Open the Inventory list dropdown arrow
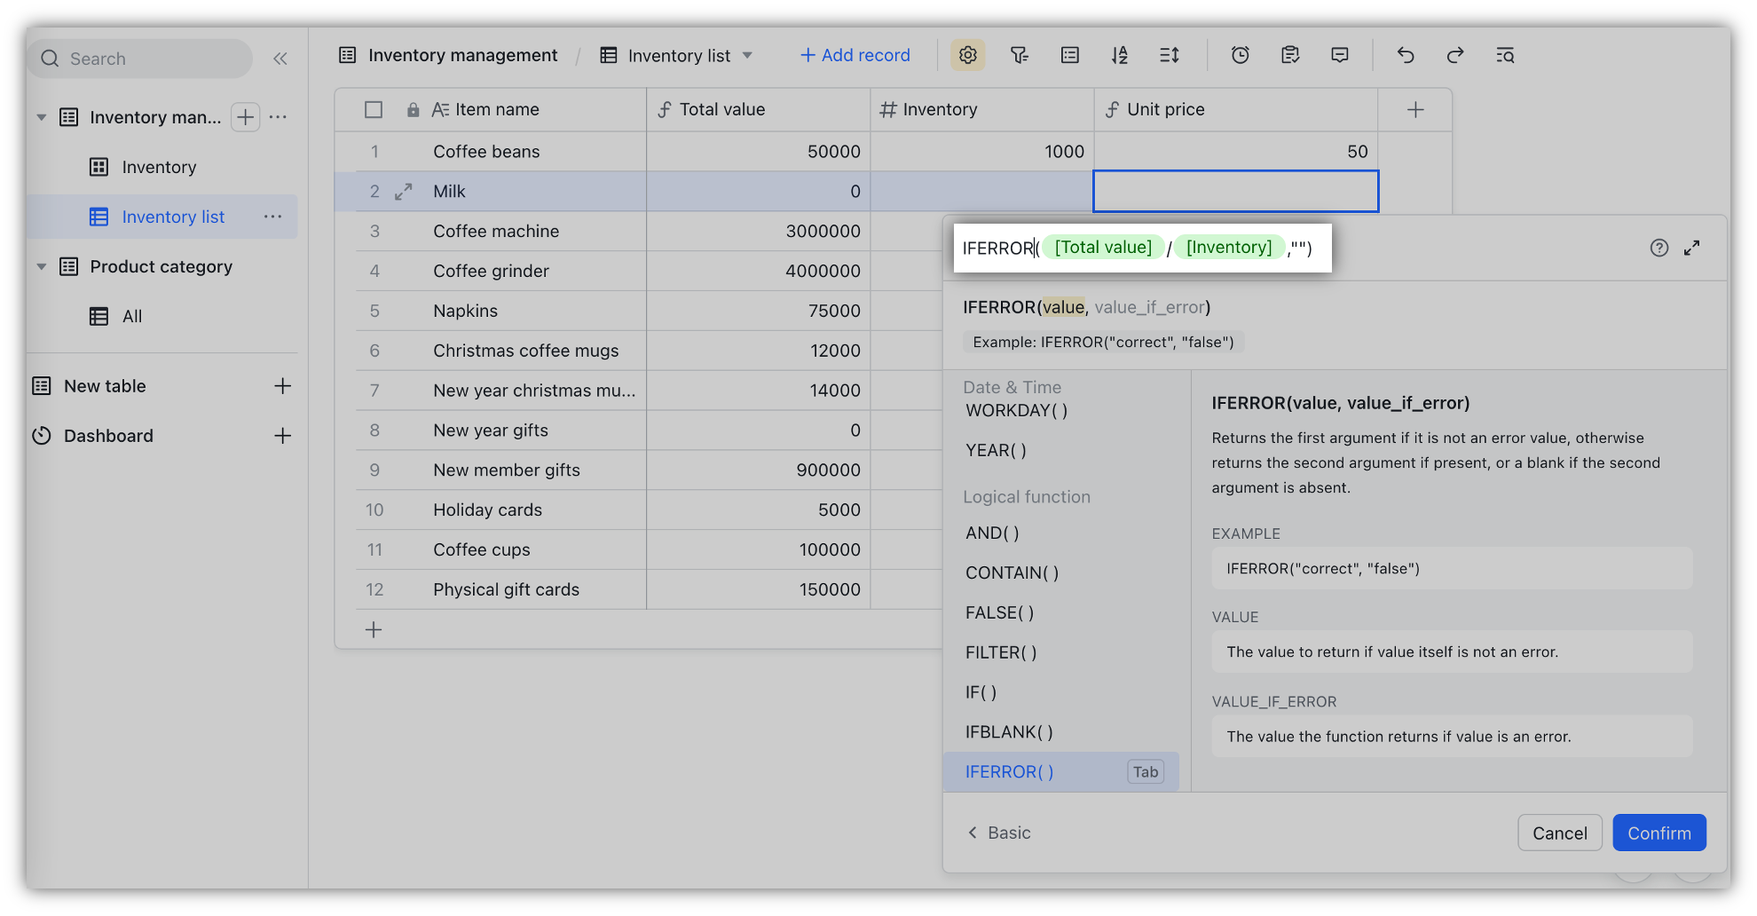1757x916 pixels. click(746, 55)
